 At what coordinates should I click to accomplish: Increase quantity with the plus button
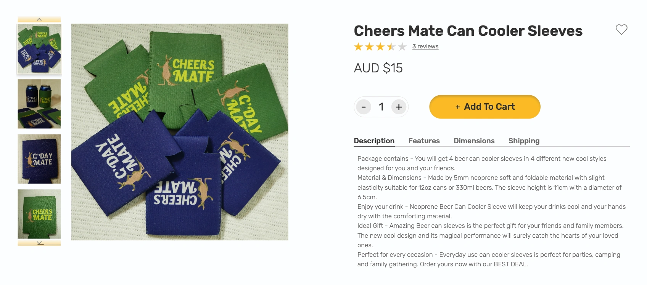click(x=399, y=107)
